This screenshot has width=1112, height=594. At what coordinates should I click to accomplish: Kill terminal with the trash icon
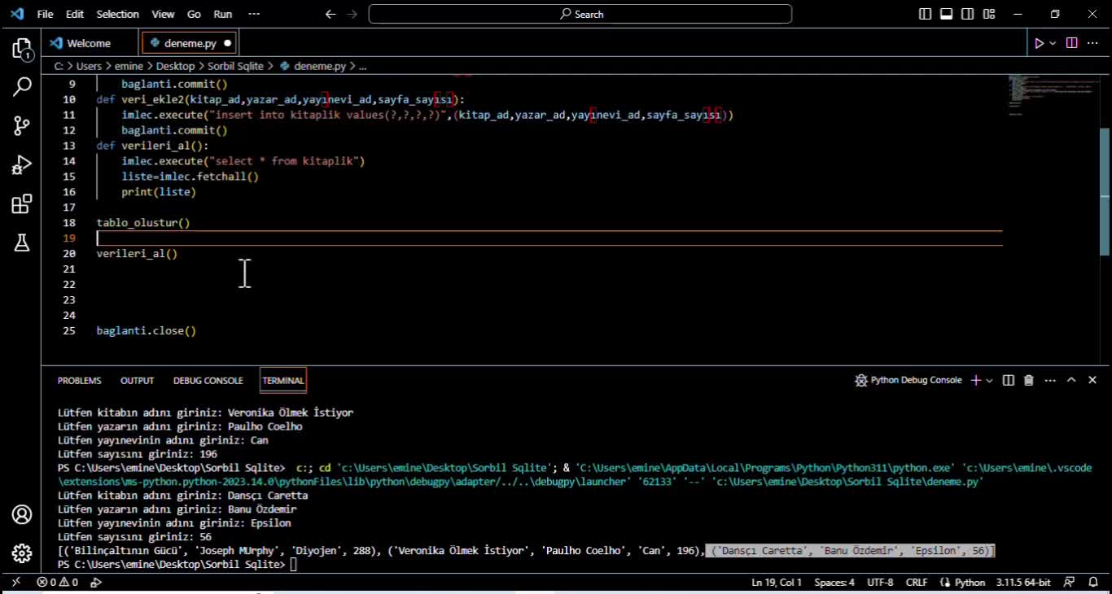coord(1028,380)
